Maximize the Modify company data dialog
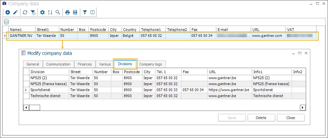Viewport: 328px width, 138px height. coord(300,53)
